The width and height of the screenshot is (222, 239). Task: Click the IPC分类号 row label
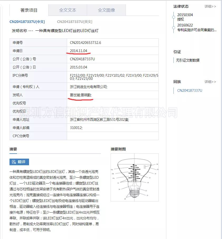(x=20, y=75)
